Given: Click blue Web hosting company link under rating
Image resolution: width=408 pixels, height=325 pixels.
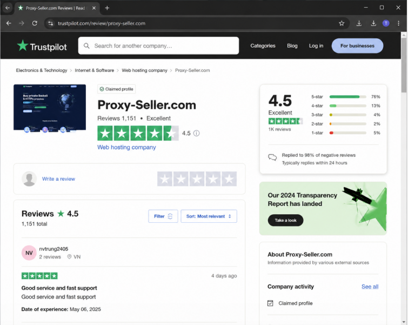Looking at the screenshot, I should [126, 148].
